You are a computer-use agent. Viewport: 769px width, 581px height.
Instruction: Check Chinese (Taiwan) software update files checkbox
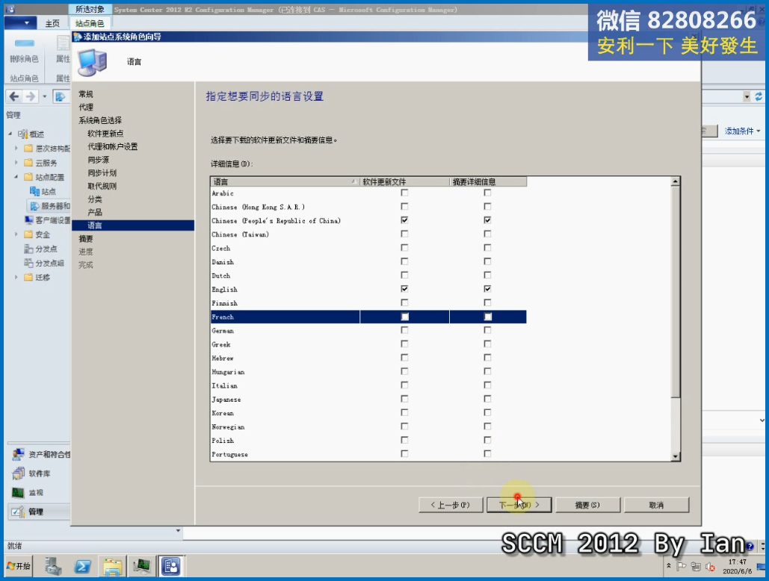tap(404, 234)
